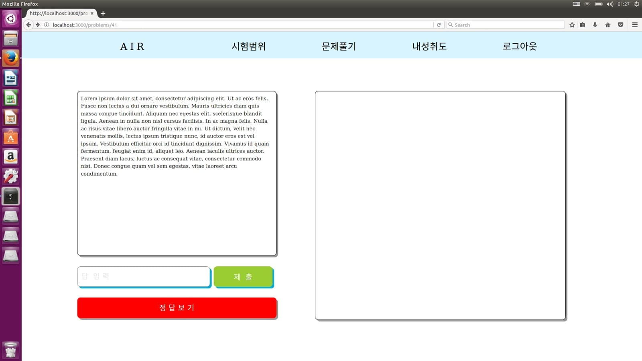
Task: Open the Pocket icon in toolbar
Action: coord(621,25)
